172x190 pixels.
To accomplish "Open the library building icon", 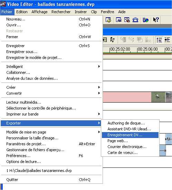I will (x=135, y=20).
